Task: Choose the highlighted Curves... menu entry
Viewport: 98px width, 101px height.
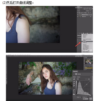Action: point(87,42)
